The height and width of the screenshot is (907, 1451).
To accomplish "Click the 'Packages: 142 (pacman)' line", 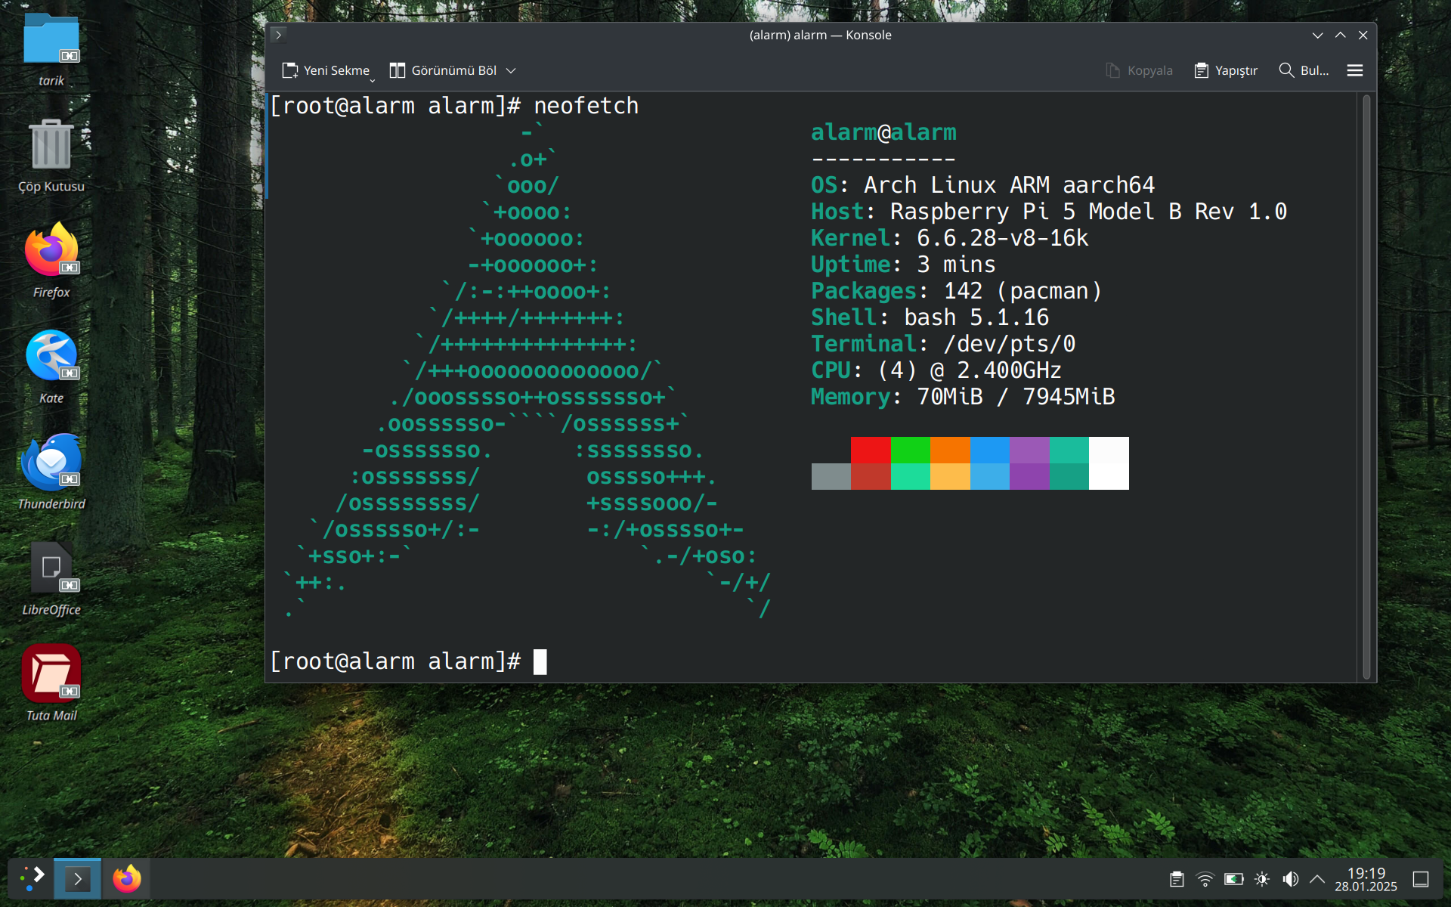I will coord(956,291).
